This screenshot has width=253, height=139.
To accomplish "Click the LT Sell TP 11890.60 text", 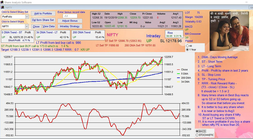I will [x=107, y=45].
